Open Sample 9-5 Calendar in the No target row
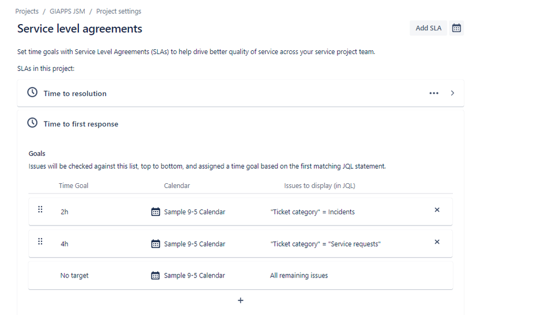Image resolution: width=536 pixels, height=315 pixels. click(x=194, y=275)
